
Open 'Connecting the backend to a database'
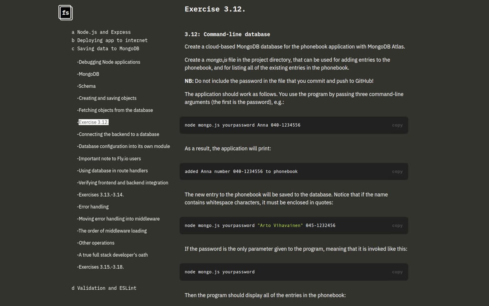118,134
